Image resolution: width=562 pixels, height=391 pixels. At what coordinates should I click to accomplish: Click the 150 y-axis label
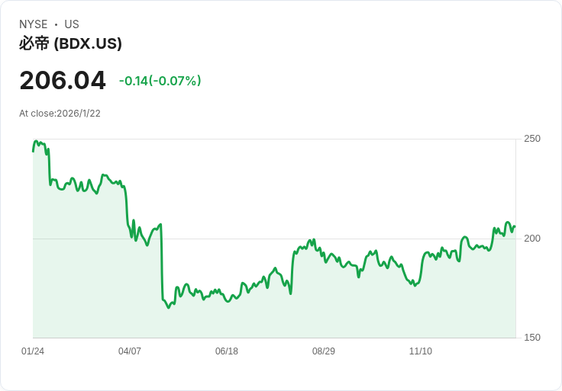[531, 338]
